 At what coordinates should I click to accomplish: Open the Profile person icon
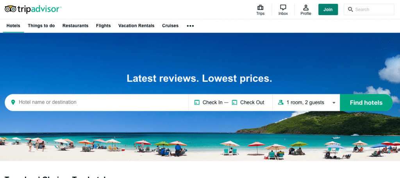pos(305,7)
